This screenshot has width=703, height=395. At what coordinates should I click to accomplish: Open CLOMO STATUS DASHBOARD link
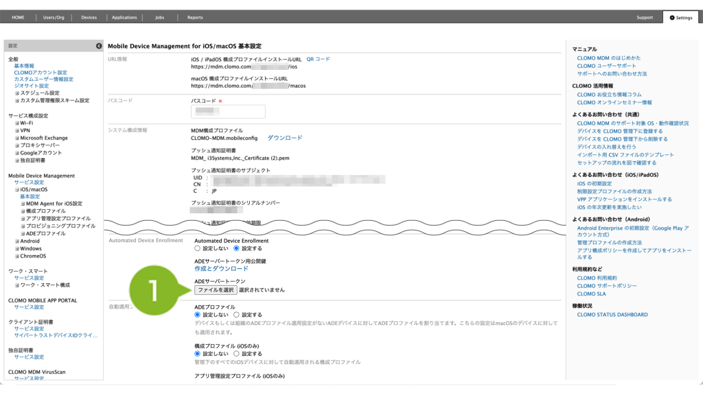pos(612,315)
